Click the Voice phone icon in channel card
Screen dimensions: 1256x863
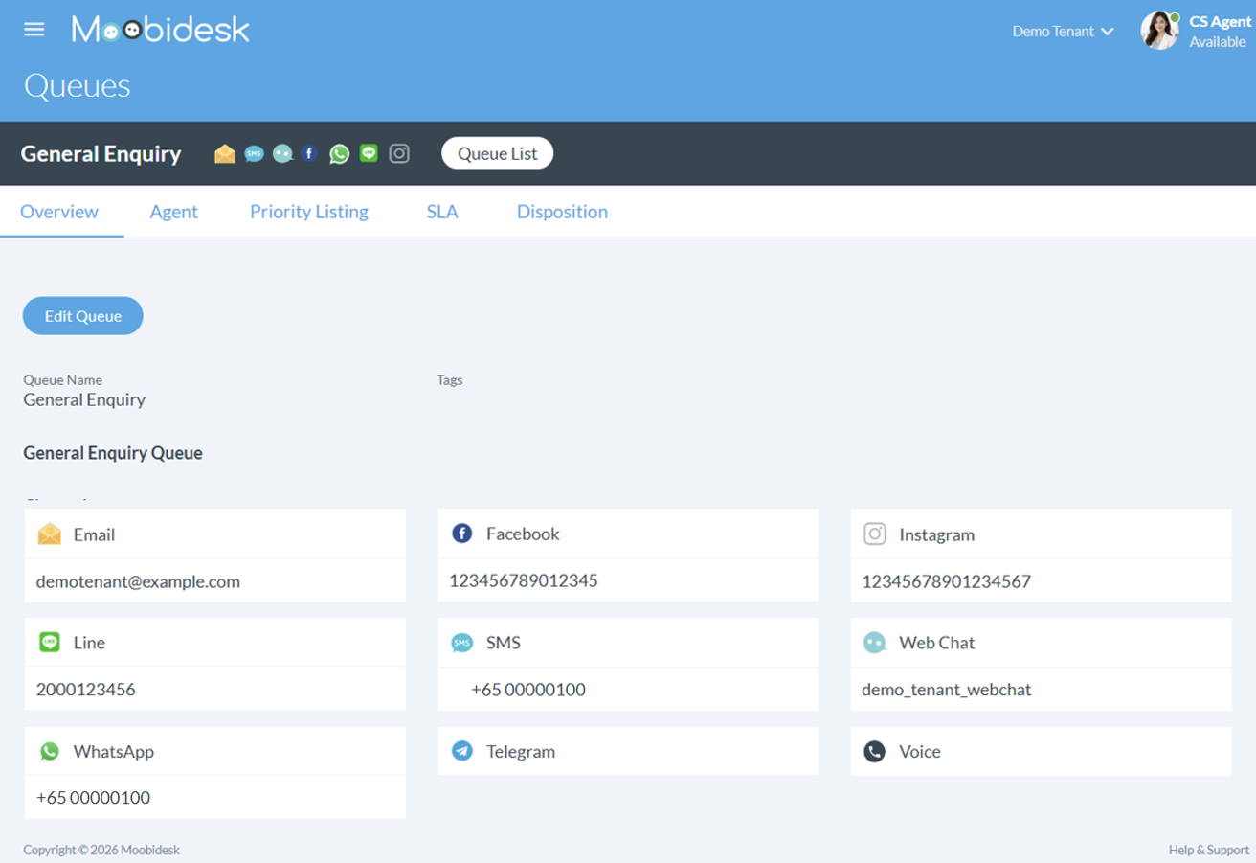click(874, 751)
